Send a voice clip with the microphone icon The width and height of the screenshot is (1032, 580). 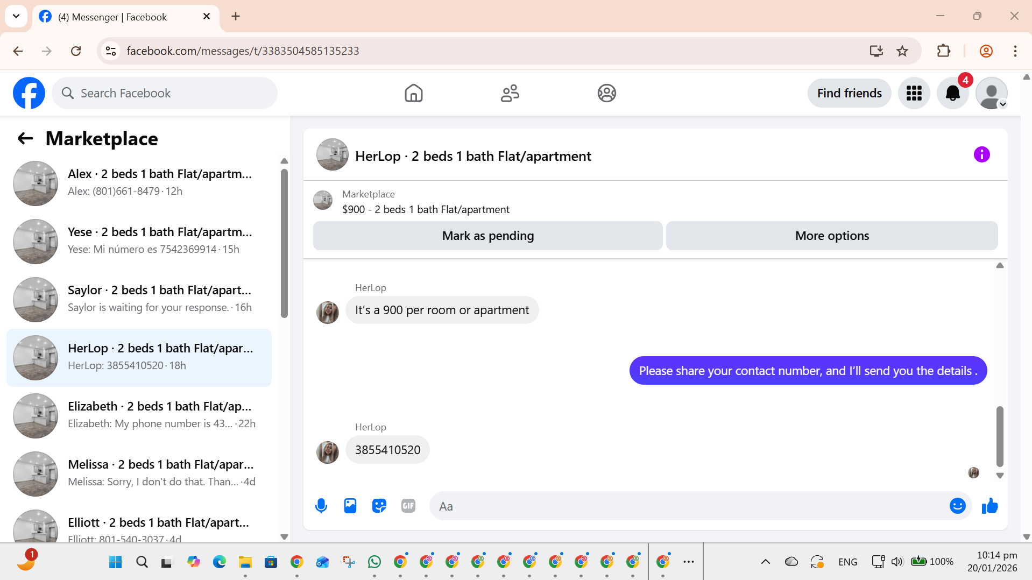click(321, 506)
